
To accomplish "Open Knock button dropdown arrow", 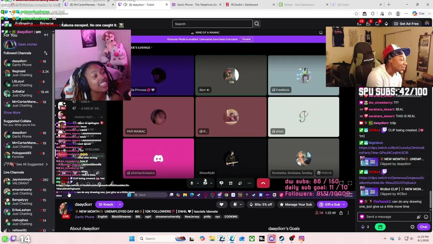I will tap(120, 204).
